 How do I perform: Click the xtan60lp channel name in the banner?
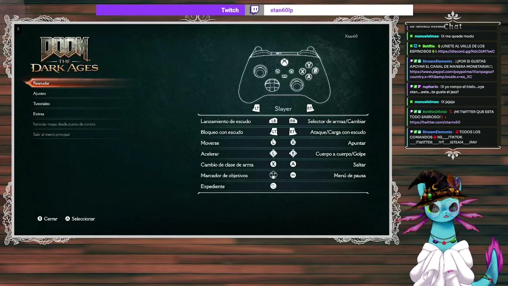281,10
